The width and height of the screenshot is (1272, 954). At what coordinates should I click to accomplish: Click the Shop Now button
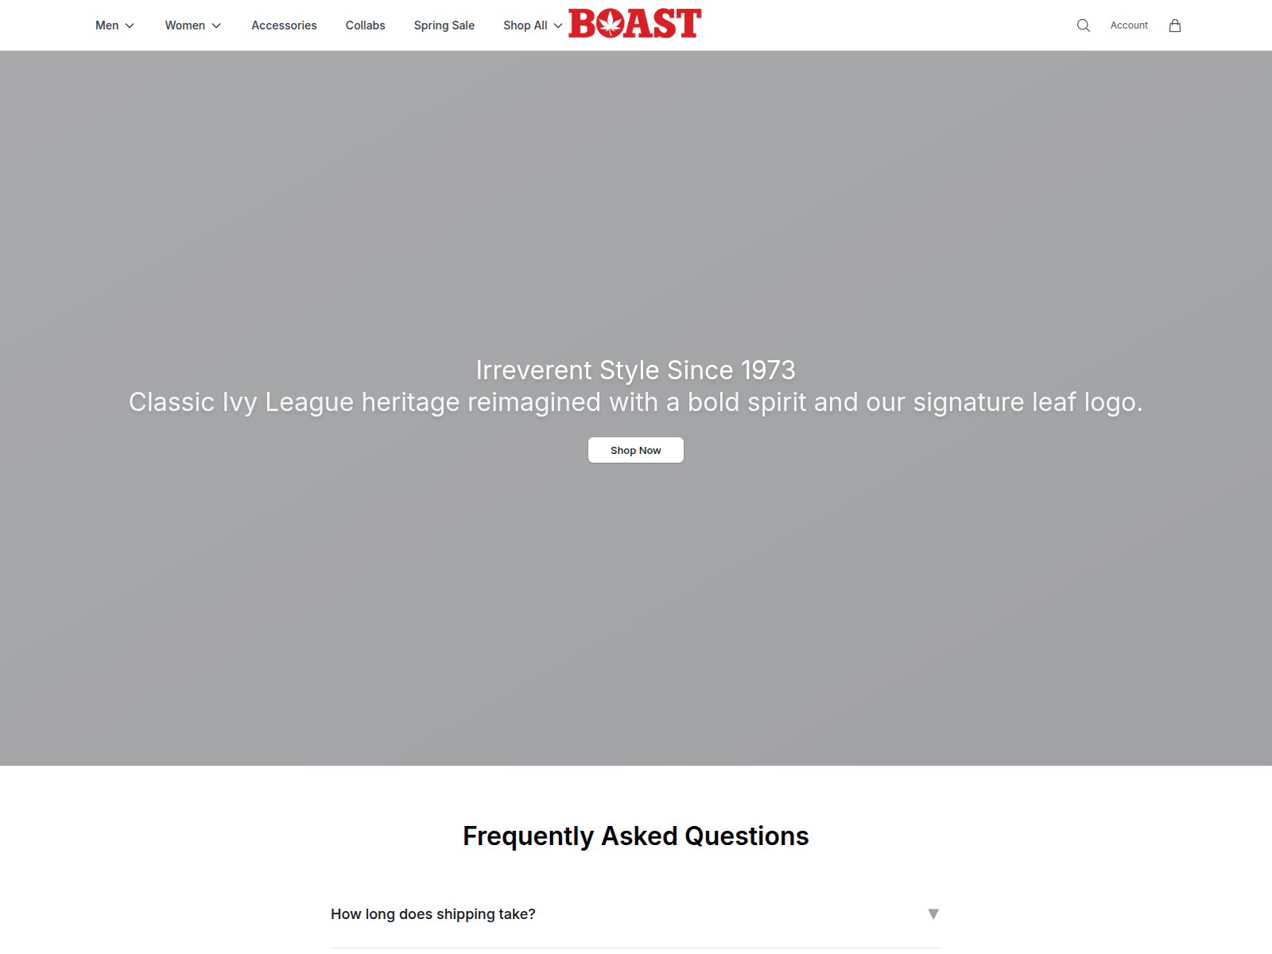[636, 450]
